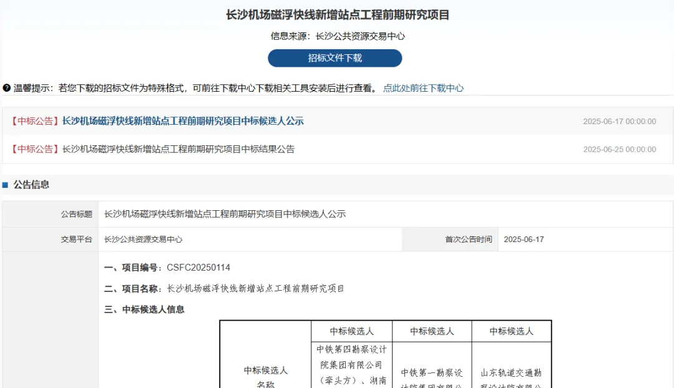
Task: Open 中标候选人公示 announcement row
Action: point(338,121)
